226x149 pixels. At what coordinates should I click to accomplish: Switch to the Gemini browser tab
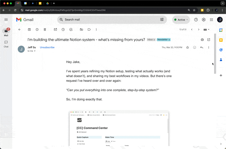click(33, 3)
